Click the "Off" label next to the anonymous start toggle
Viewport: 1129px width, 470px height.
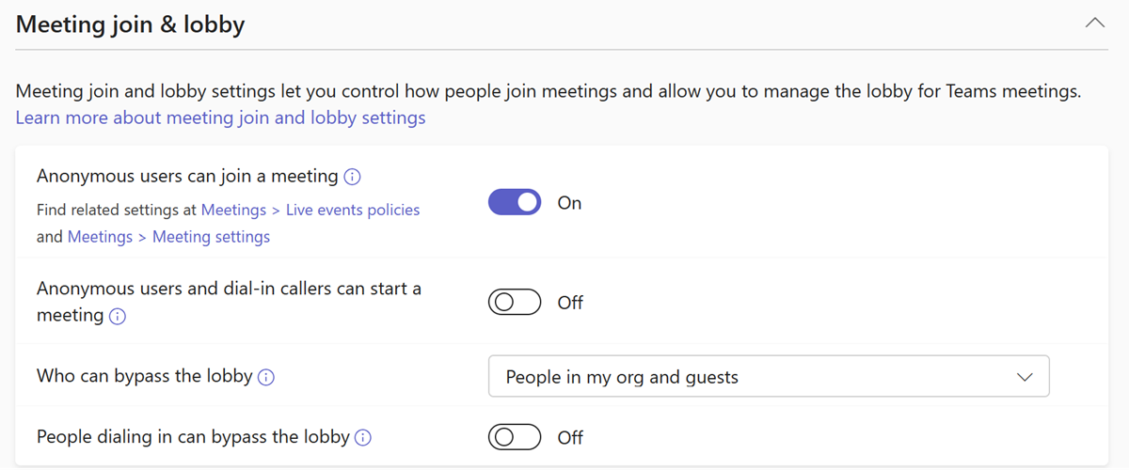(x=570, y=303)
